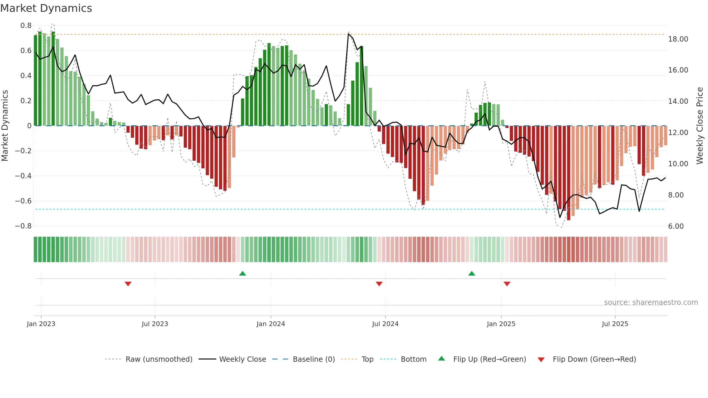The width and height of the screenshot is (708, 398).
Task: Toggle the Weekly Close legend entry
Action: point(232,359)
